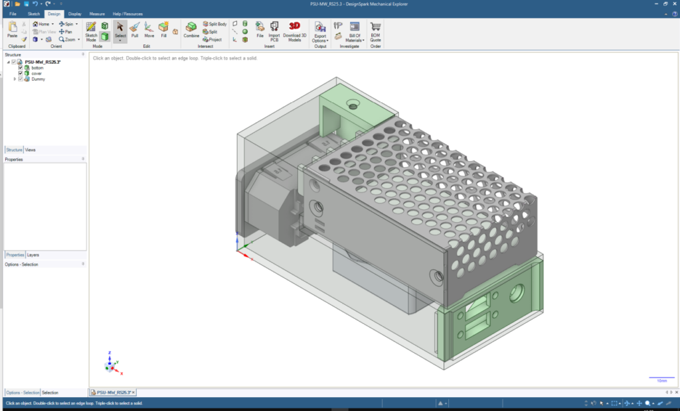Toggle the Dummy component checkbox
Screen dimensions: 680x411
(21, 79)
